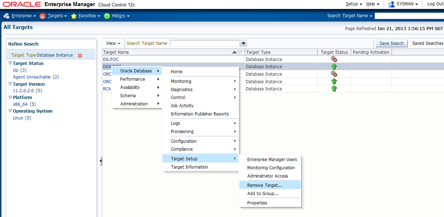Click the Favorites star icon

coord(74,16)
